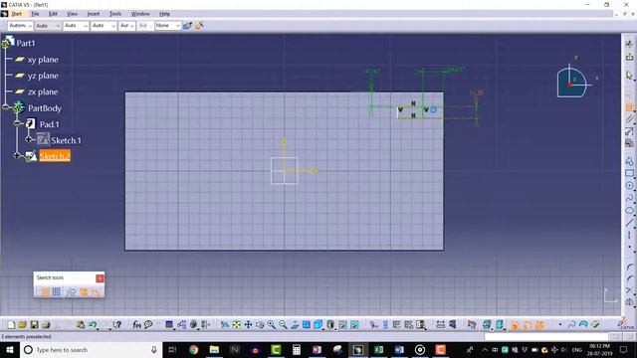Exit the sketcher workbench icon
Image resolution: width=637 pixels, height=358 pixels.
[x=629, y=57]
